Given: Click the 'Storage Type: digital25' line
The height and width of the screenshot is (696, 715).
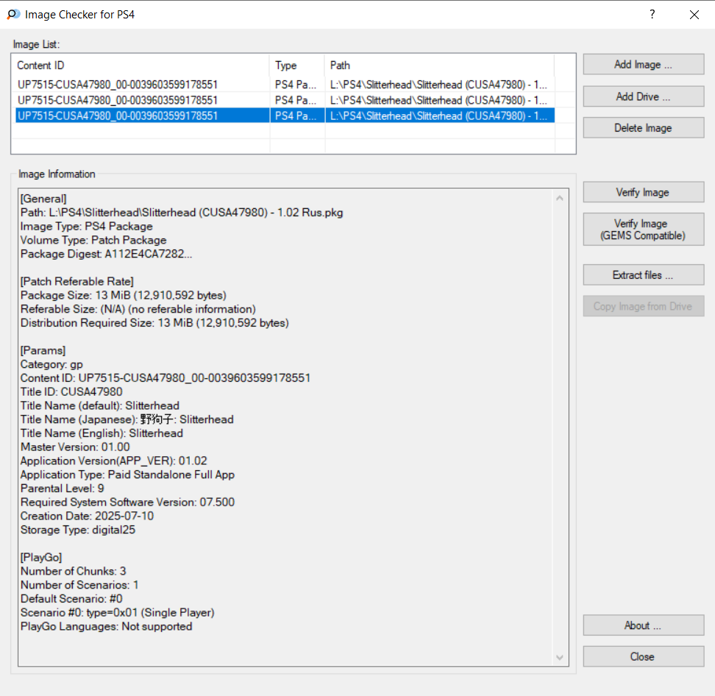Looking at the screenshot, I should [78, 530].
